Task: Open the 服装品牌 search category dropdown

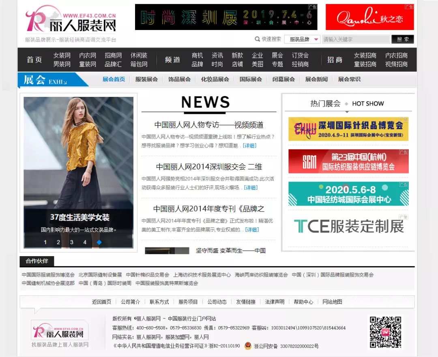Action: 301,39
